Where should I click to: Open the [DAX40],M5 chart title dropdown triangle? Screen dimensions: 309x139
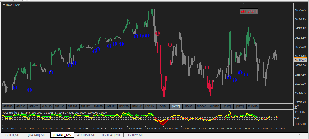tap(4, 5)
